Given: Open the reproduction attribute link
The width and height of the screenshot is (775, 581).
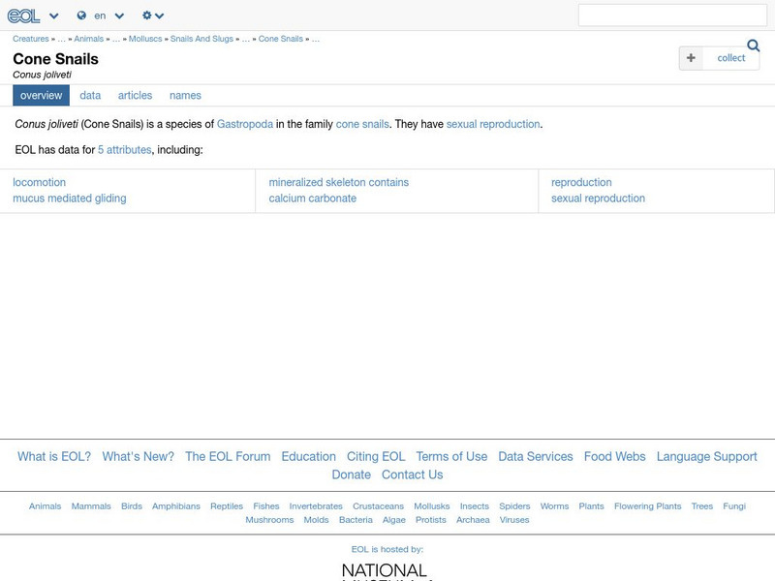Looking at the screenshot, I should click(x=581, y=182).
